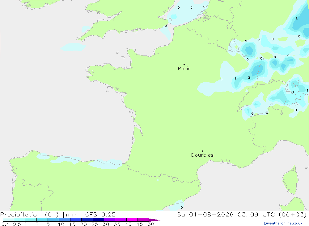Click the 'Precipitation (6h) [mm]' title text
The width and height of the screenshot is (309, 226).
(40, 214)
